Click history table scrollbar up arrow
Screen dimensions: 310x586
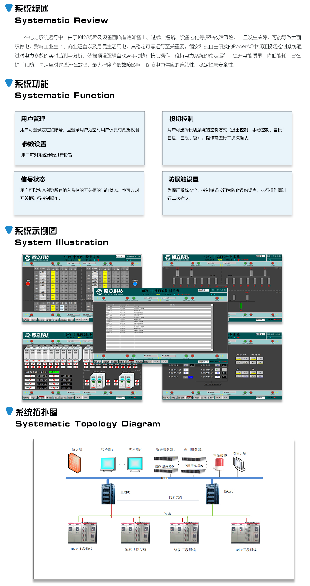click(212, 305)
